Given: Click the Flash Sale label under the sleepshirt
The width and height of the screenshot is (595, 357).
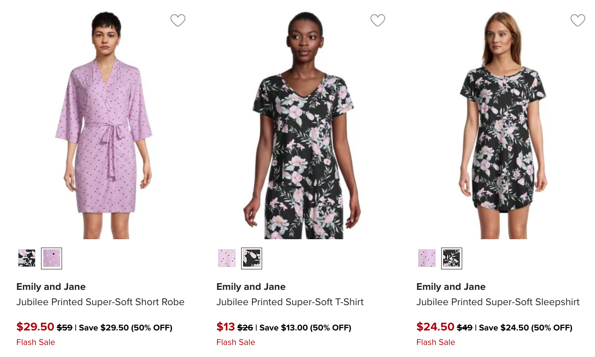Looking at the screenshot, I should coord(435,342).
